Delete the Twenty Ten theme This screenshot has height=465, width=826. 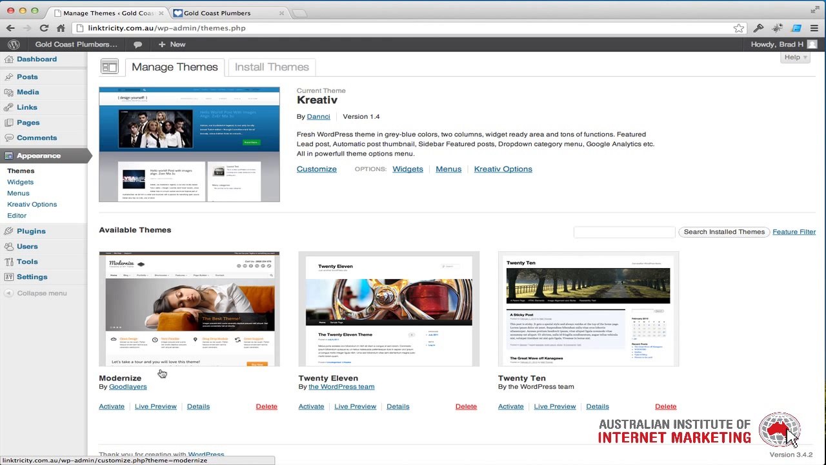666,407
